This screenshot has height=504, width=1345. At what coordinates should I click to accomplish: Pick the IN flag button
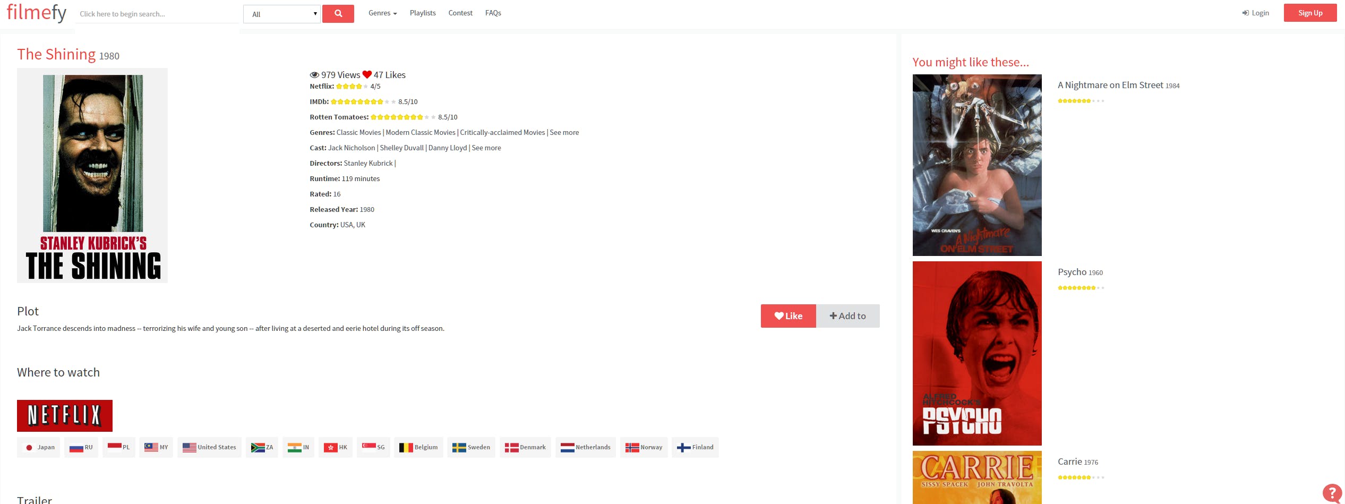point(298,447)
